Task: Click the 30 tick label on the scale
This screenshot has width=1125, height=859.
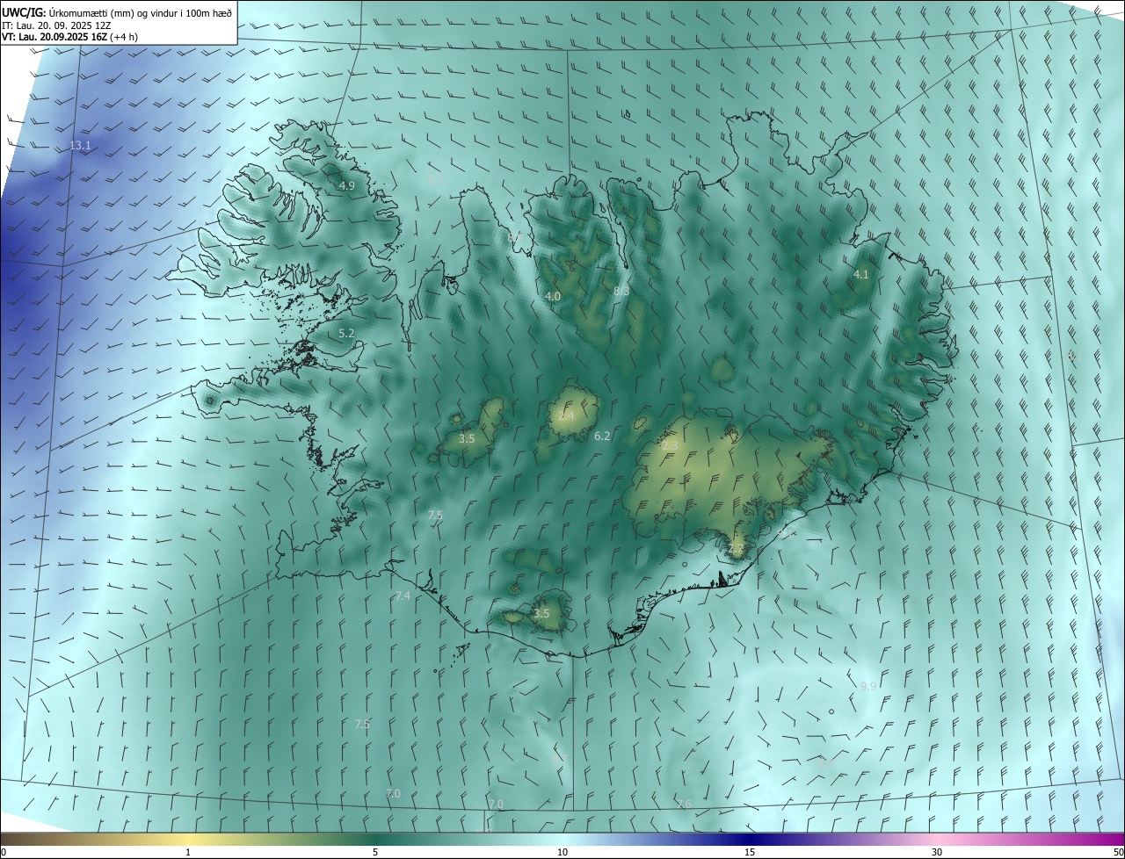Action: click(937, 853)
